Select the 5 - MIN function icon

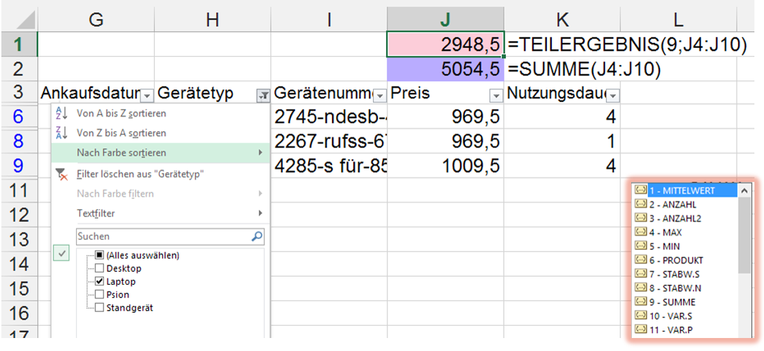641,246
